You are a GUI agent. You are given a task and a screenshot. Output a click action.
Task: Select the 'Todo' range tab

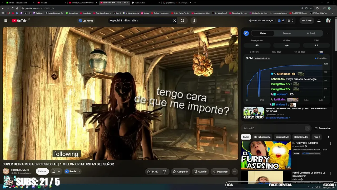321,52
